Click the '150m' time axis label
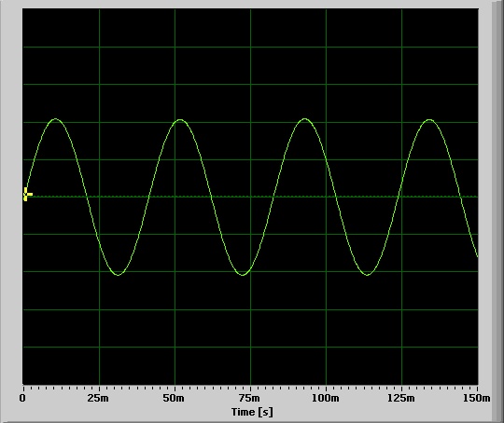Screen dimensions: 504x423 coord(477,398)
